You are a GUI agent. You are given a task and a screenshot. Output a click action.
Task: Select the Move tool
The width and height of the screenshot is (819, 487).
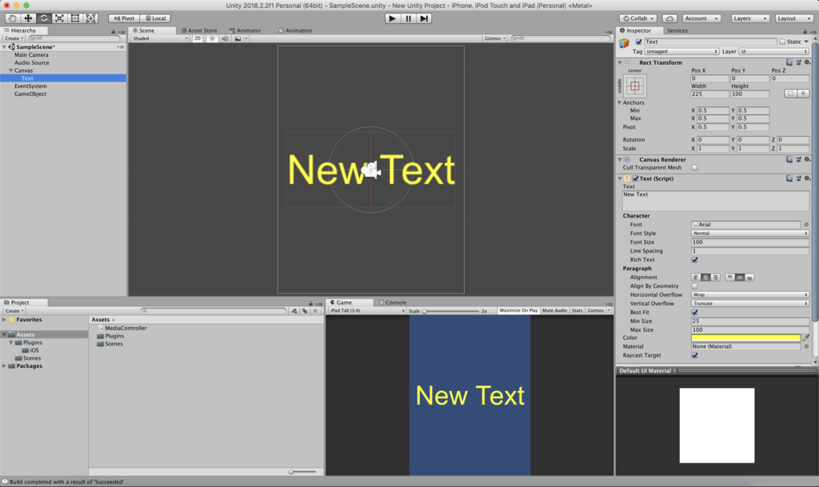[x=28, y=18]
